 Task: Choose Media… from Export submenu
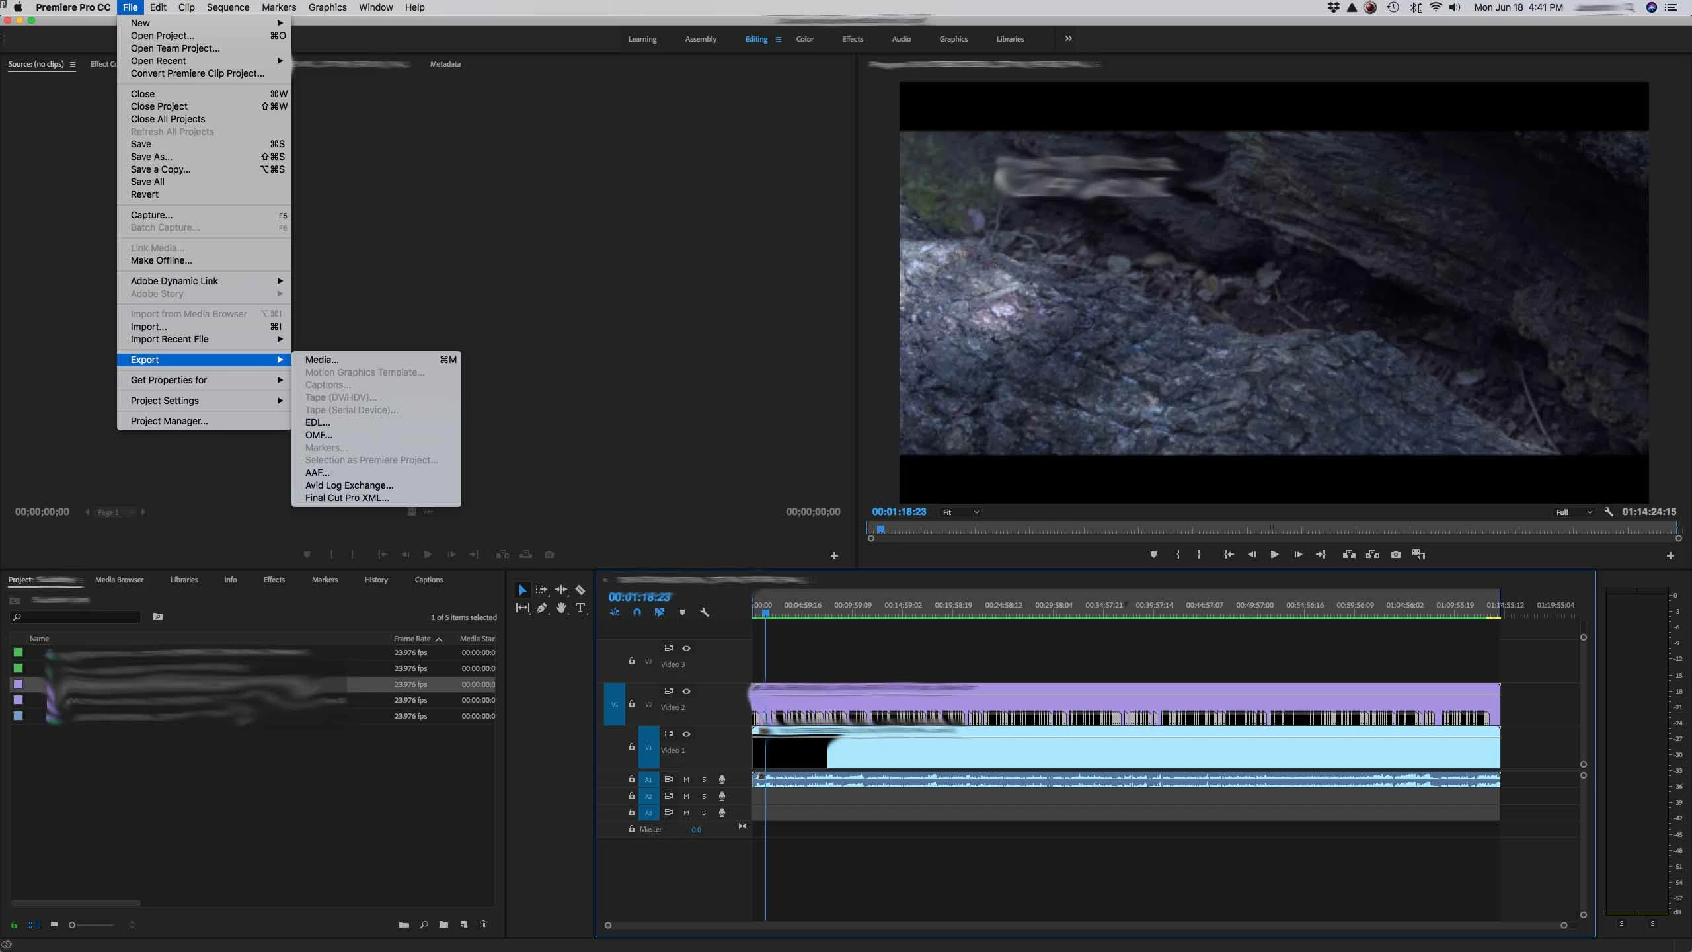coord(322,360)
